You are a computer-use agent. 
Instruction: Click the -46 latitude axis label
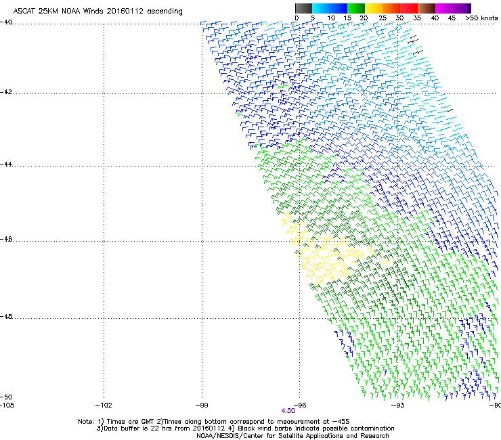[x=6, y=240]
